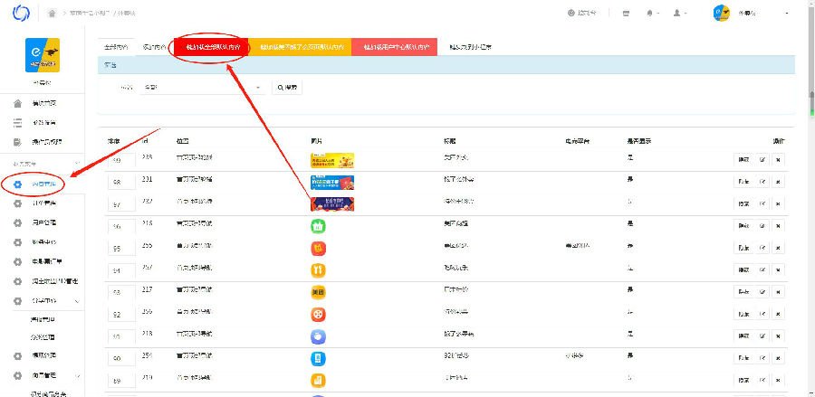Click the document icon in left sidebar
Screen dimensions: 815x397
pyautogui.click(x=18, y=142)
